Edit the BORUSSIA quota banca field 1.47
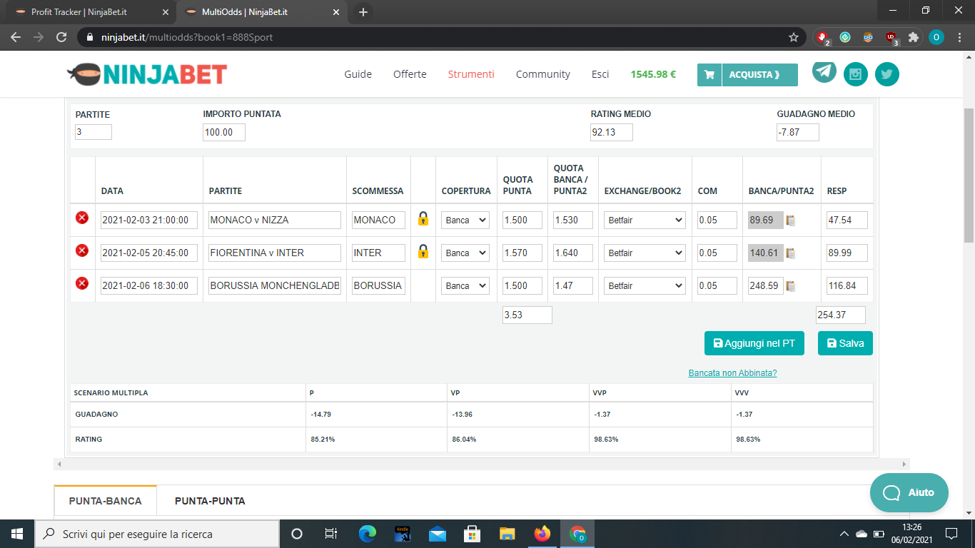Image resolution: width=975 pixels, height=548 pixels. [573, 285]
